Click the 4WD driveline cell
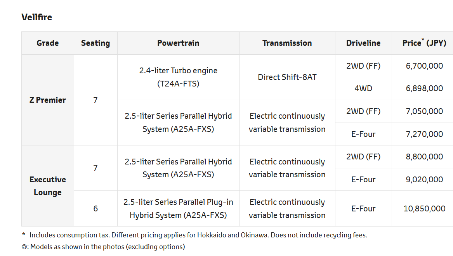The width and height of the screenshot is (453, 256). [363, 88]
